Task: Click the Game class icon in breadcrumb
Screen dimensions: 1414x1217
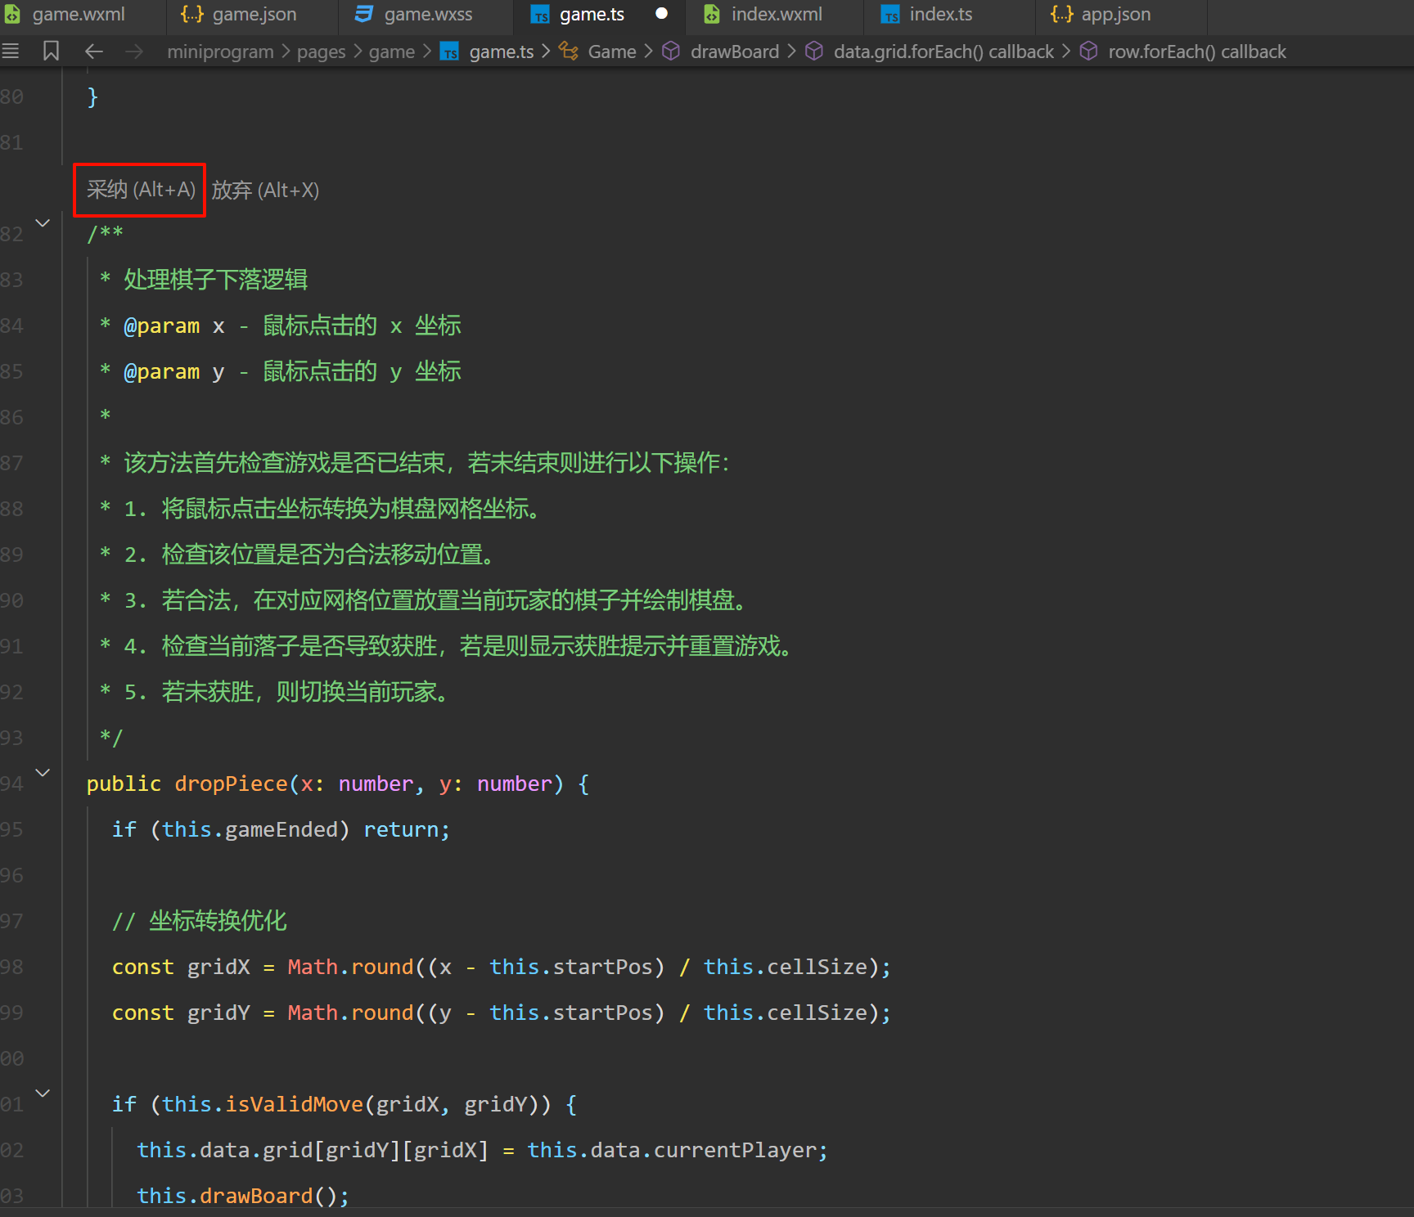Action: (x=568, y=52)
